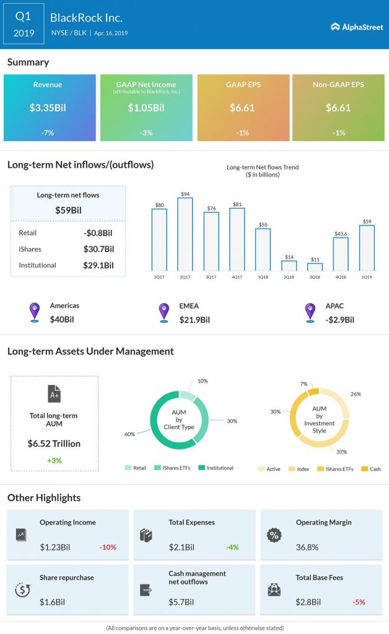Image resolution: width=389 pixels, height=634 pixels.
Task: Click the 37% label on investment donut
Action: tap(342, 451)
